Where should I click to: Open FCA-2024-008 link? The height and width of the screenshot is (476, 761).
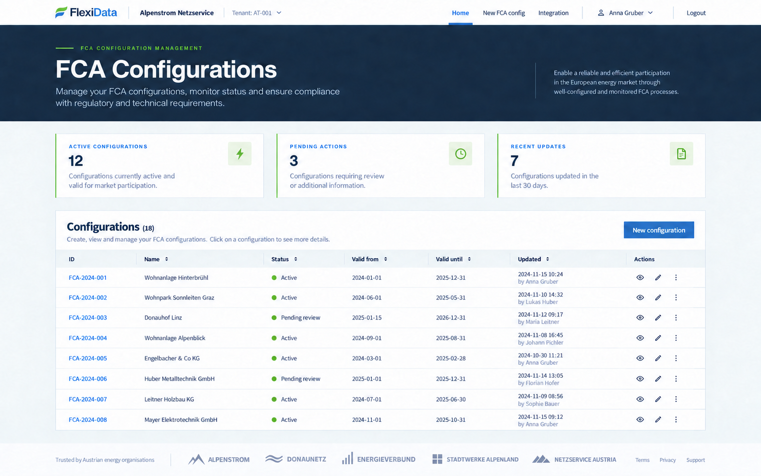point(88,419)
